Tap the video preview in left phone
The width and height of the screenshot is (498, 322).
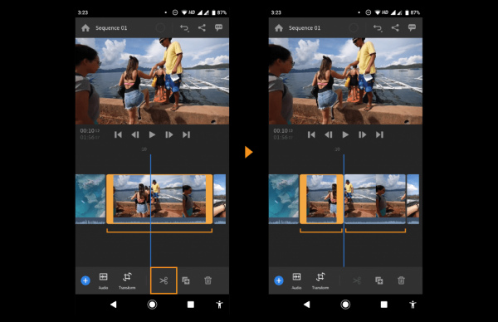pos(152,81)
